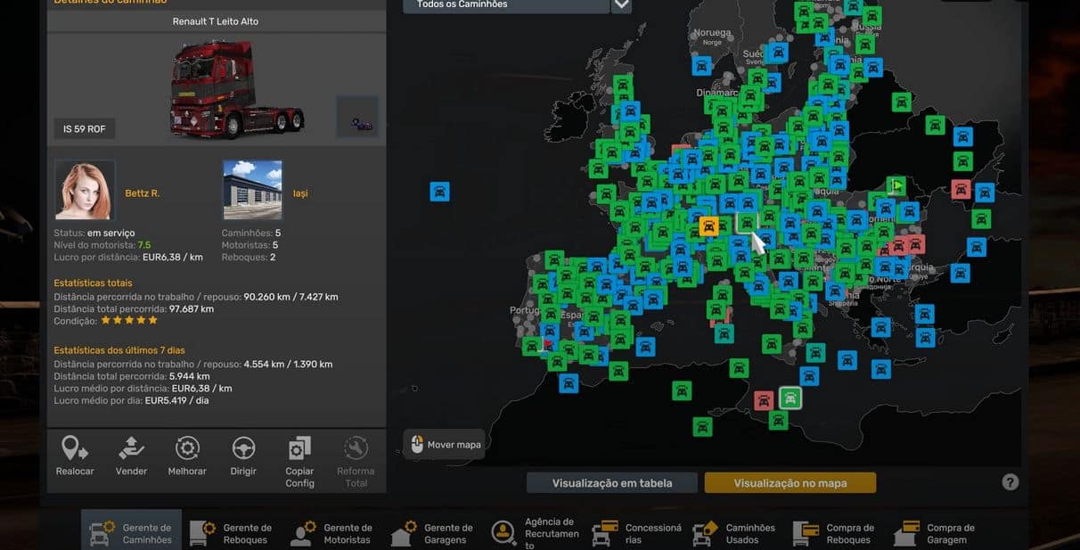Click the Melhorar upgrade icon
Image resolution: width=1080 pixels, height=550 pixels.
point(187,448)
